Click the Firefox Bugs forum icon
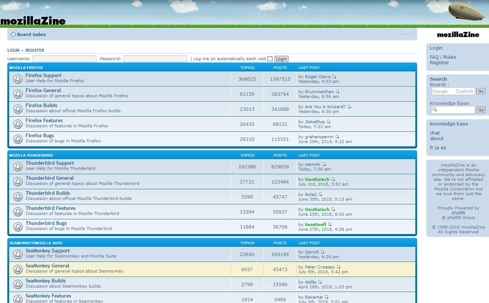 pyautogui.click(x=18, y=139)
